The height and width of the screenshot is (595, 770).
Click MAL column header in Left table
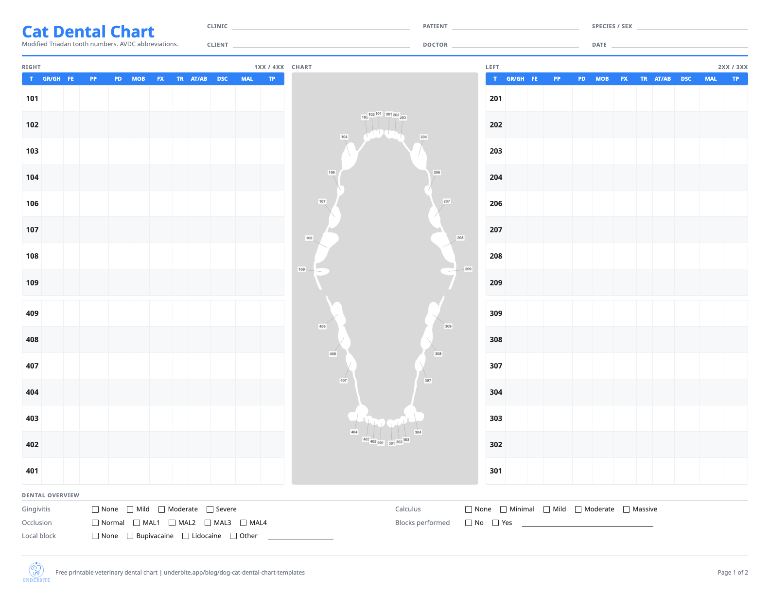tap(711, 79)
